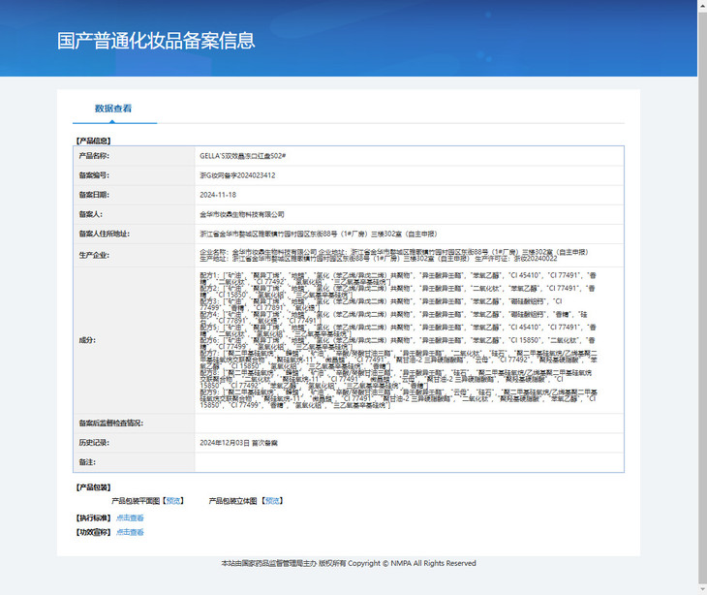Click the filing date 2024-11-18
Screen dimensions: 707x595
[x=218, y=195]
